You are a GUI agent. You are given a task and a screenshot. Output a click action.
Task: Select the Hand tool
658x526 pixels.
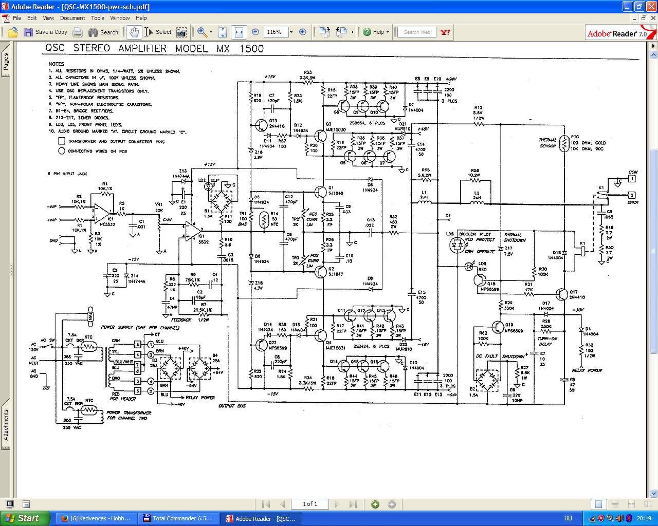point(134,32)
